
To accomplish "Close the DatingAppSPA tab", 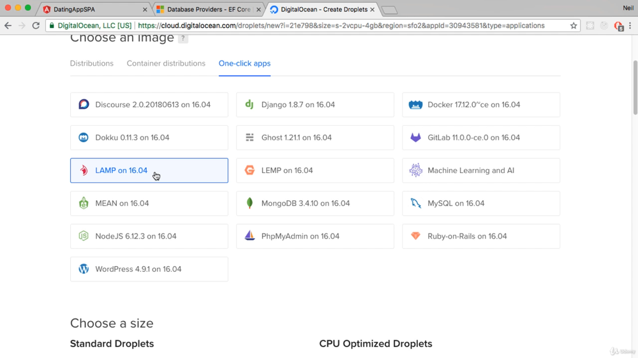I will point(145,10).
